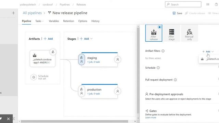Viewport: 219px width, 123px height.
Task: Open Learn more link under Gates
Action: pyautogui.click(x=151, y=118)
